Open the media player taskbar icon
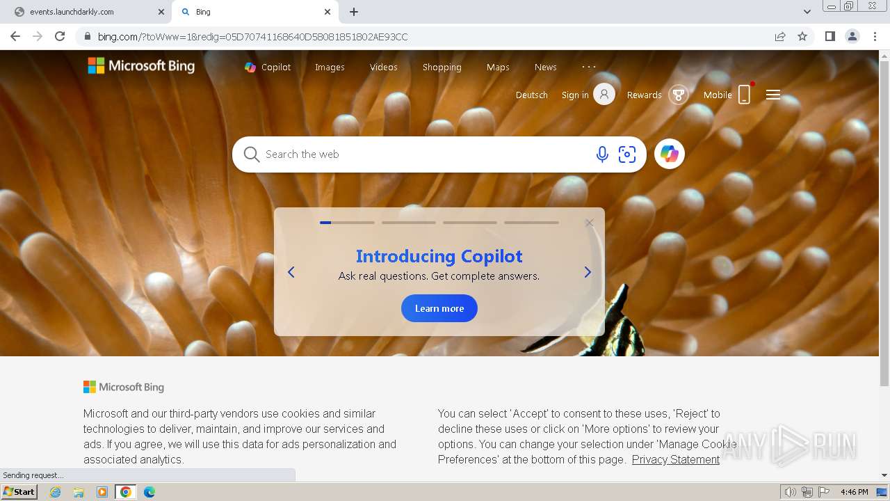890x501 pixels. click(x=102, y=492)
